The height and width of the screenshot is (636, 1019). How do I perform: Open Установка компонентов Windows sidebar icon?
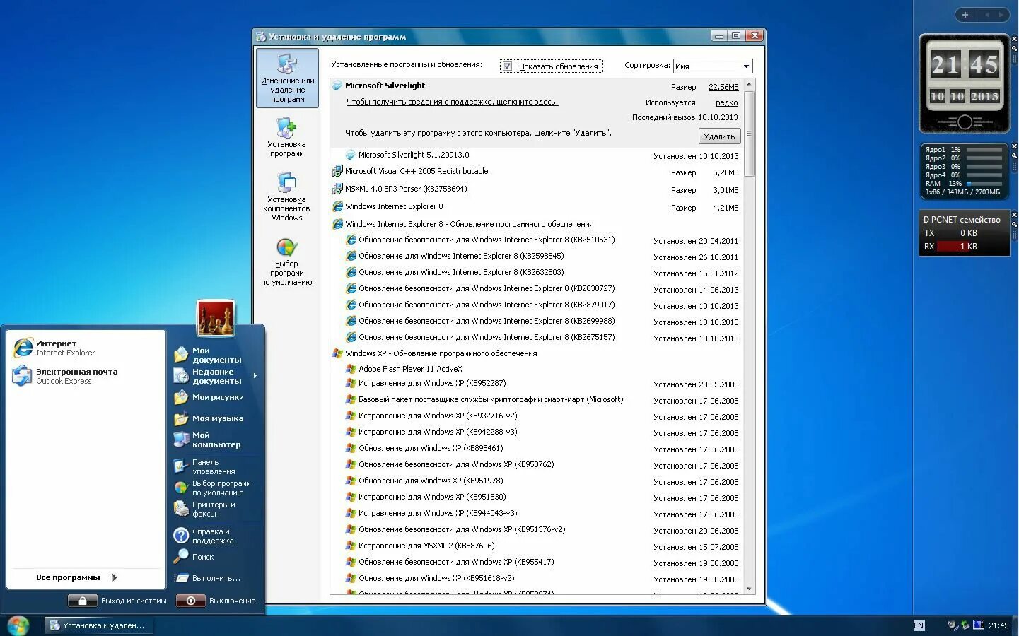(x=286, y=196)
